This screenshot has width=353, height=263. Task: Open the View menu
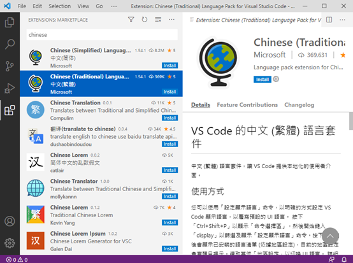pyautogui.click(x=83, y=6)
